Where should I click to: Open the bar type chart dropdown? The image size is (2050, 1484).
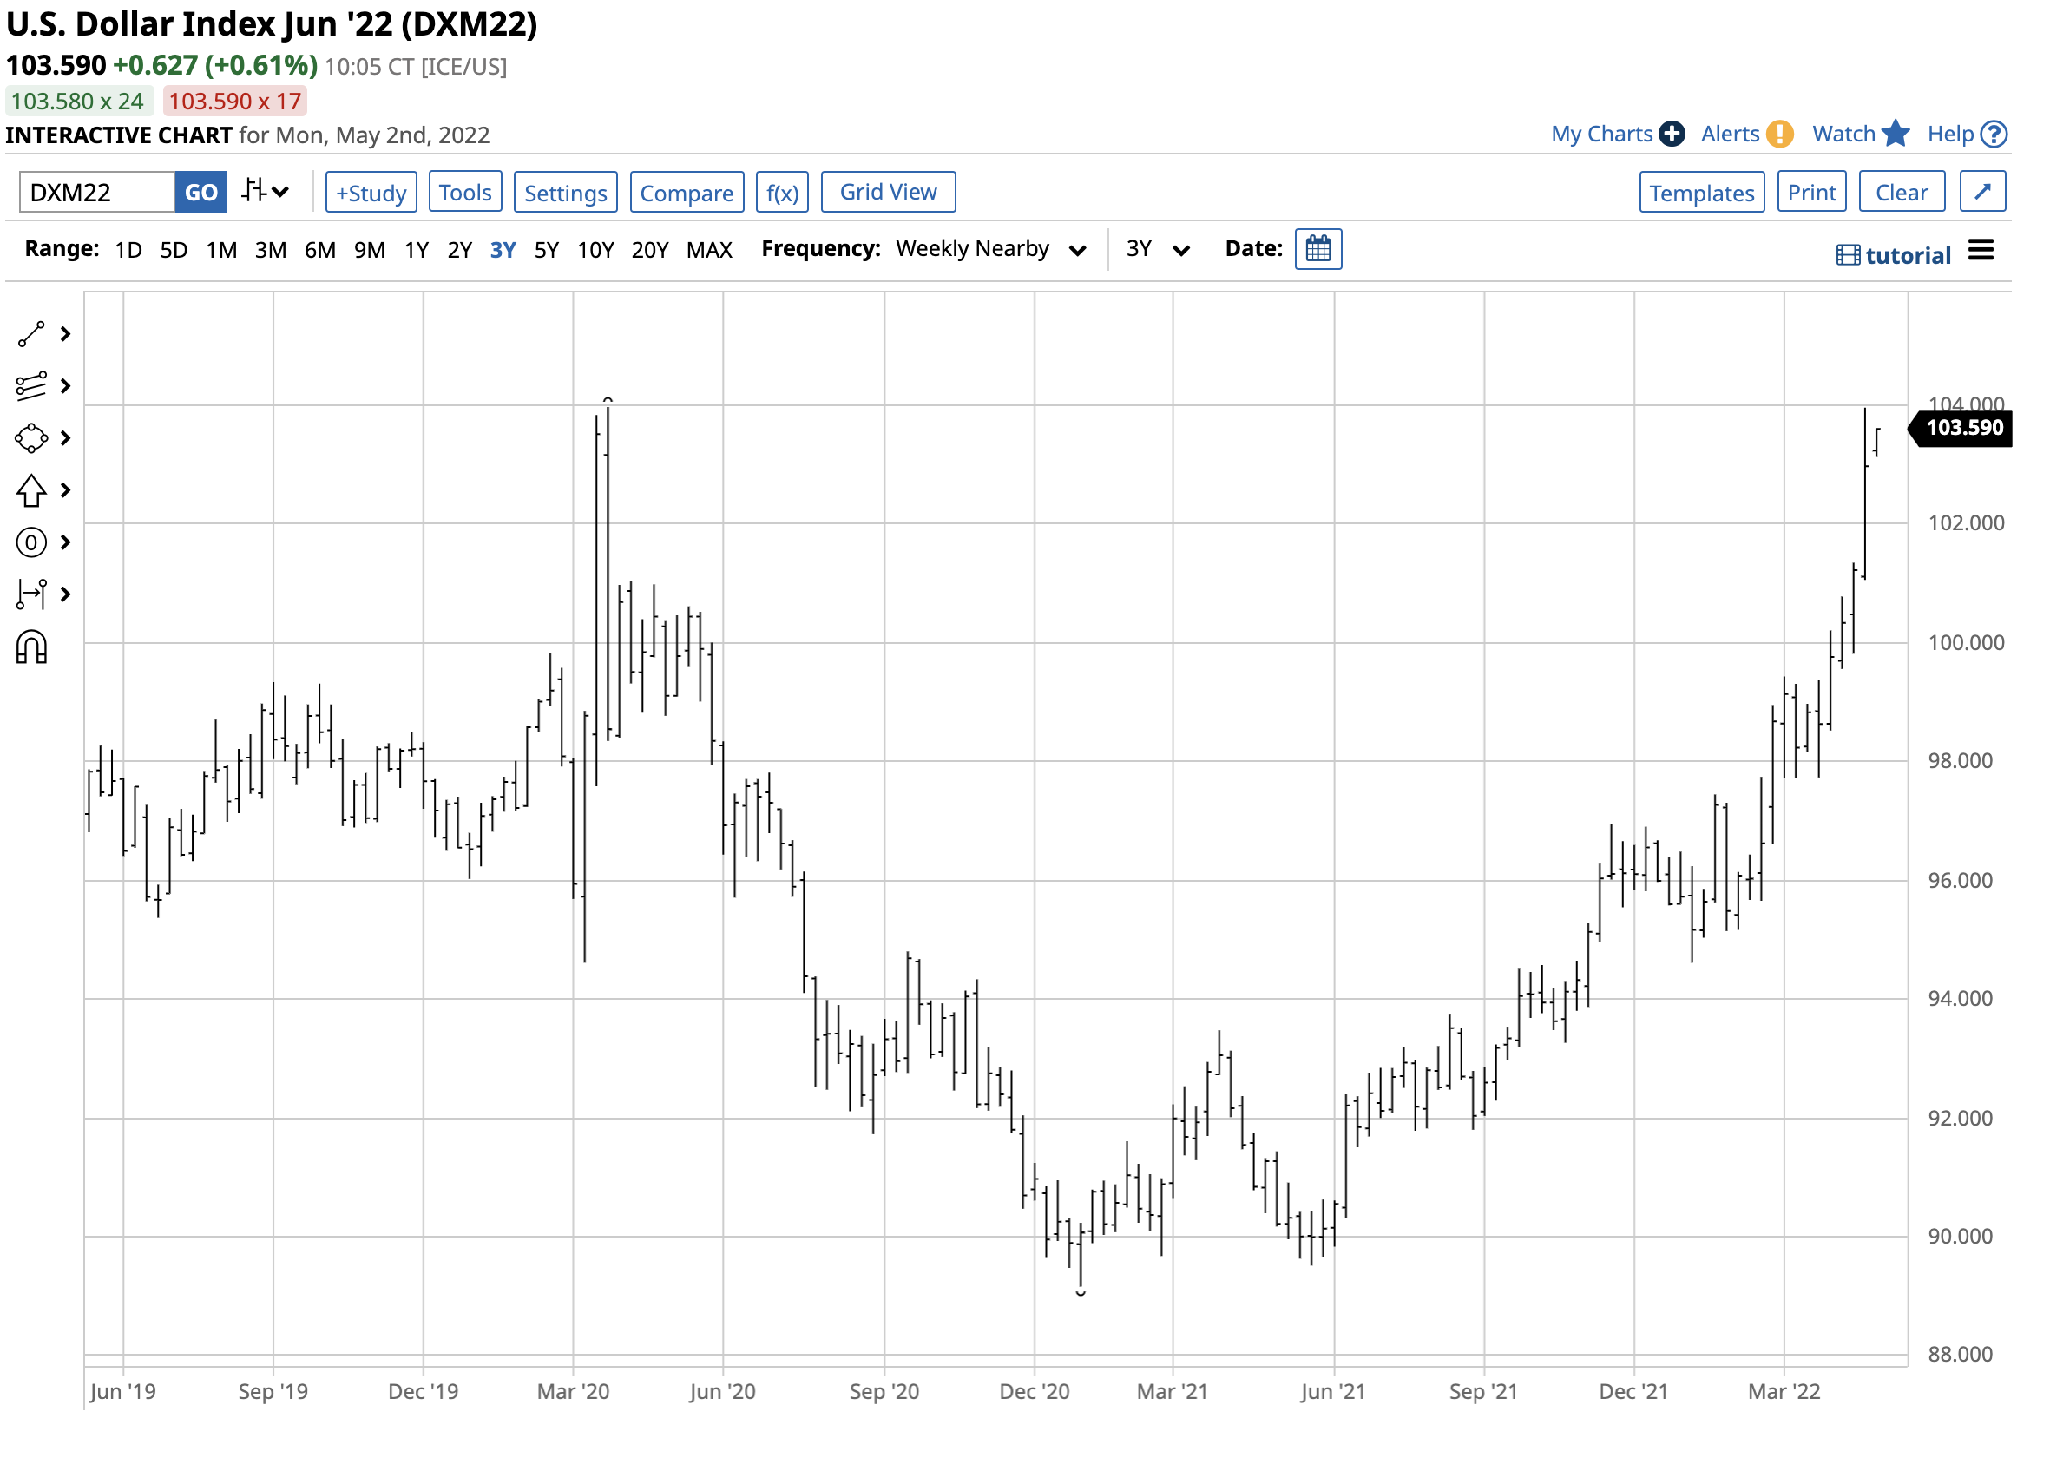point(266,193)
